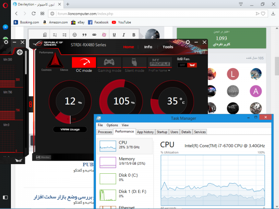Image resolution: width=279 pixels, height=209 pixels.
Task: Select My Profile button
Action: 160,62
